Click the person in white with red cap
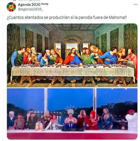Screen dimensions: 140x141 (x=132, y=120)
